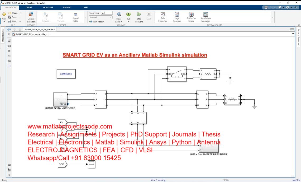Open the Library Browser
301x182 pixels.
[x=31, y=17]
